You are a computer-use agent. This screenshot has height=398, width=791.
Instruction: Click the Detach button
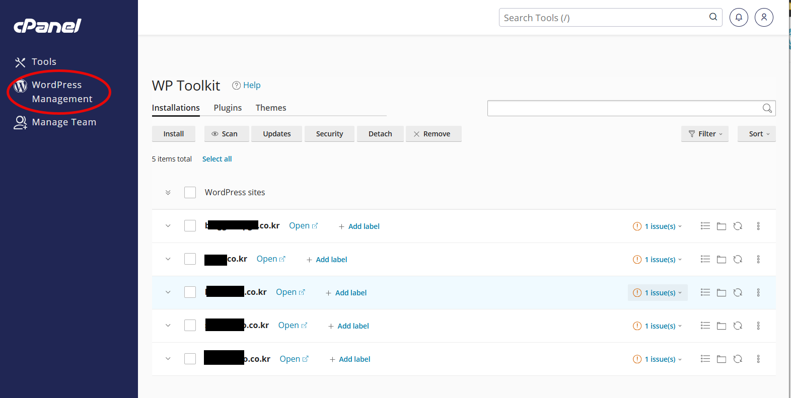tap(380, 134)
